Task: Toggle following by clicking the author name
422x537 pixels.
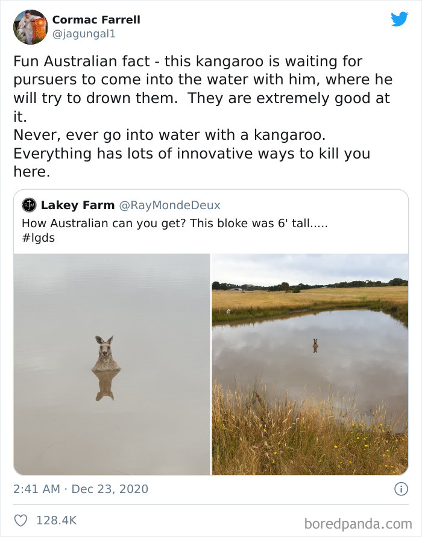Action: click(x=96, y=19)
